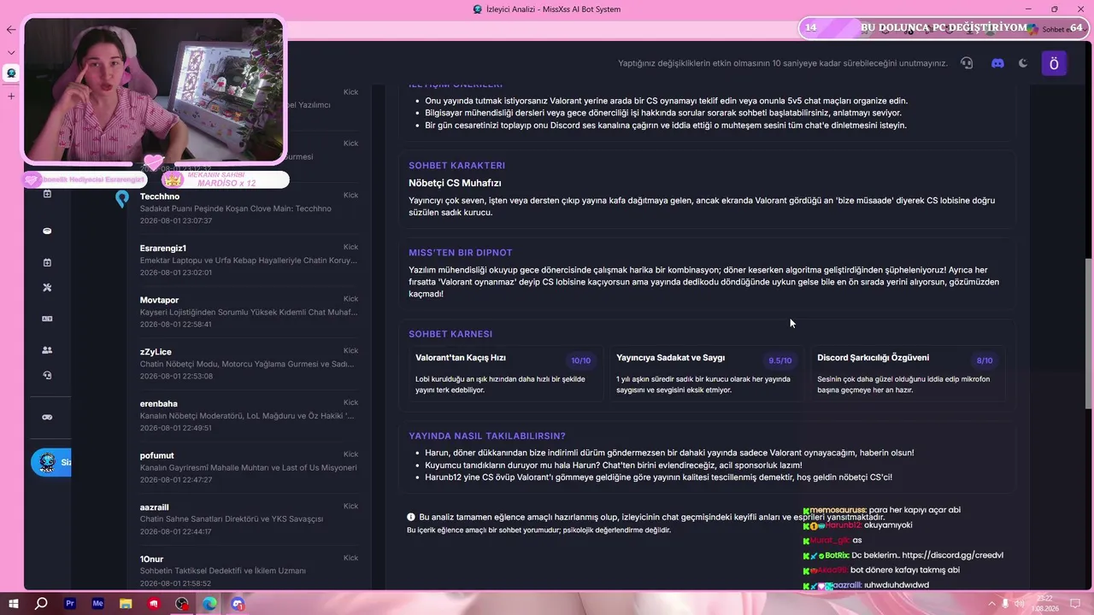
Task: Select the pill-shaped icon in the sidebar
Action: point(47,231)
